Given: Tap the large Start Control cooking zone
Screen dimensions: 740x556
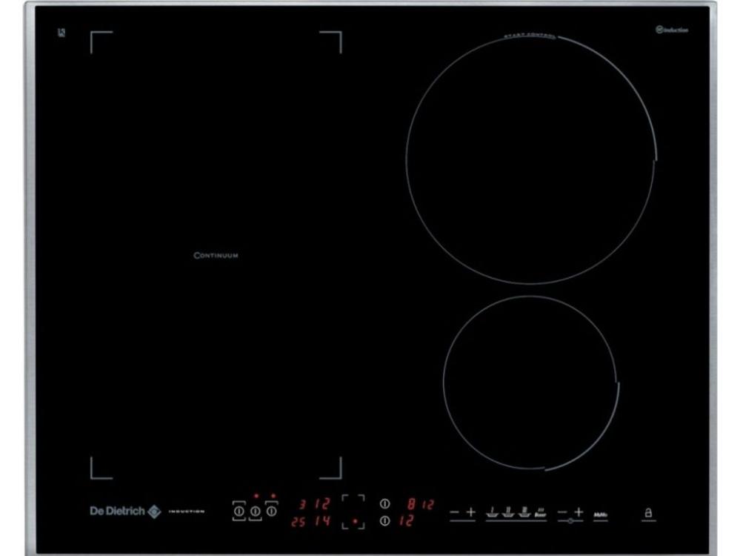Looking at the screenshot, I should (531, 159).
